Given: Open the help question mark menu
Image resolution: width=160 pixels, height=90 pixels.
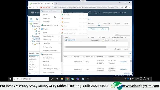Looking at the screenshot, I should (97, 13).
